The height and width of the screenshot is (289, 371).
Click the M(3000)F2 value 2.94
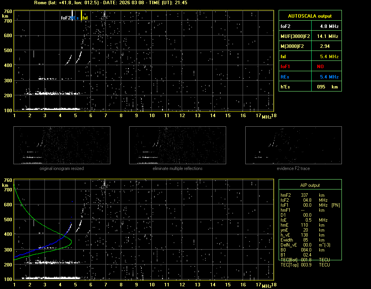point(325,46)
